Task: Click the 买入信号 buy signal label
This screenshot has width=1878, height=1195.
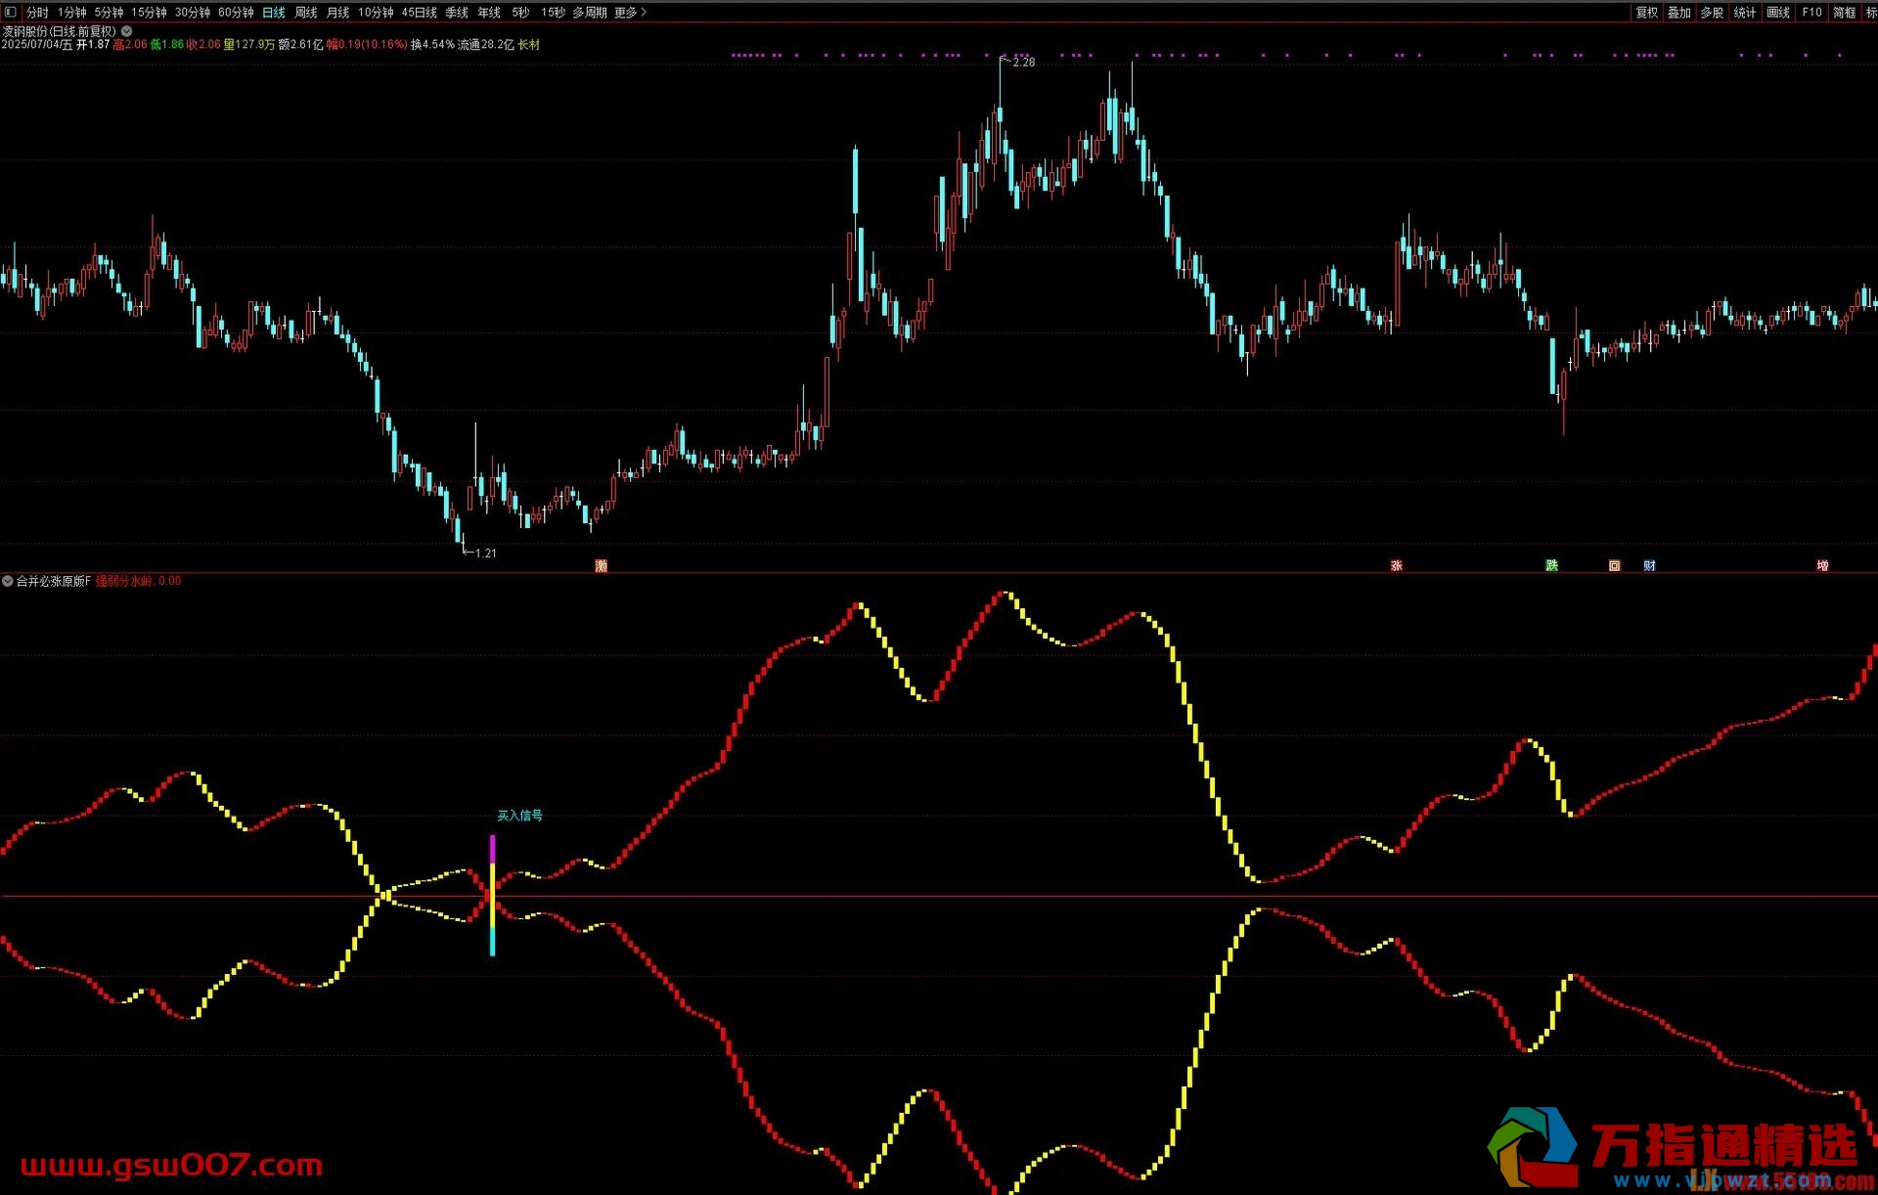Action: pos(519,816)
